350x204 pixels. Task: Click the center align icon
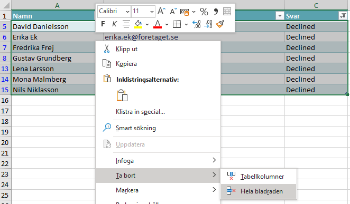click(x=126, y=24)
